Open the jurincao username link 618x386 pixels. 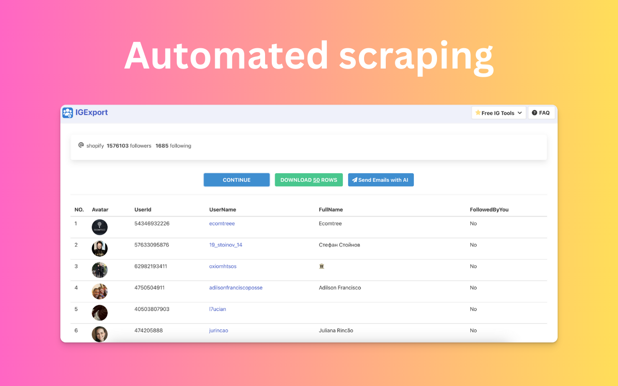point(219,331)
